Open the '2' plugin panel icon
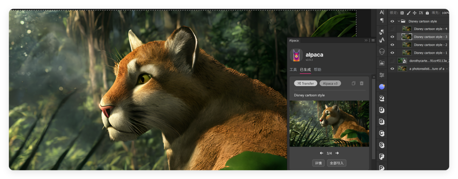The height and width of the screenshot is (179, 458). point(382,98)
